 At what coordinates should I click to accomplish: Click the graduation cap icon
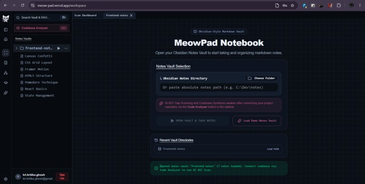tap(5, 82)
